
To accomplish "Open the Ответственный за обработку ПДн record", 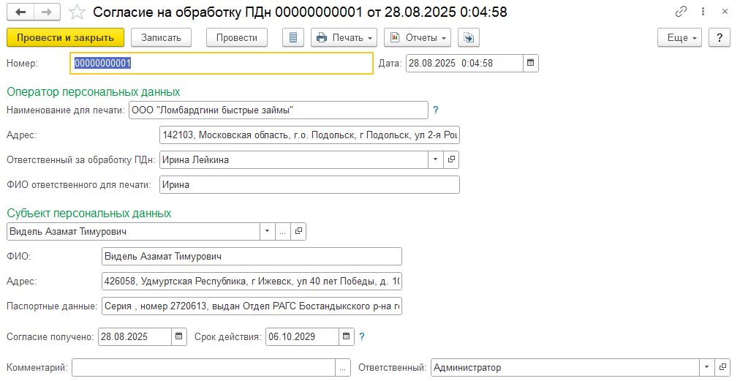I will pyautogui.click(x=452, y=159).
